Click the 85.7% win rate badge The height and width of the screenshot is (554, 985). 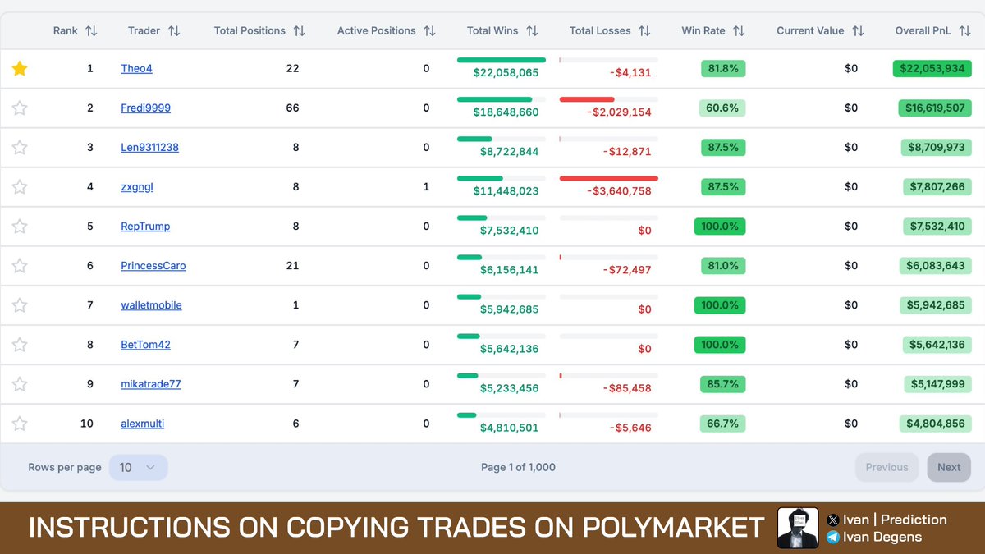[723, 384]
